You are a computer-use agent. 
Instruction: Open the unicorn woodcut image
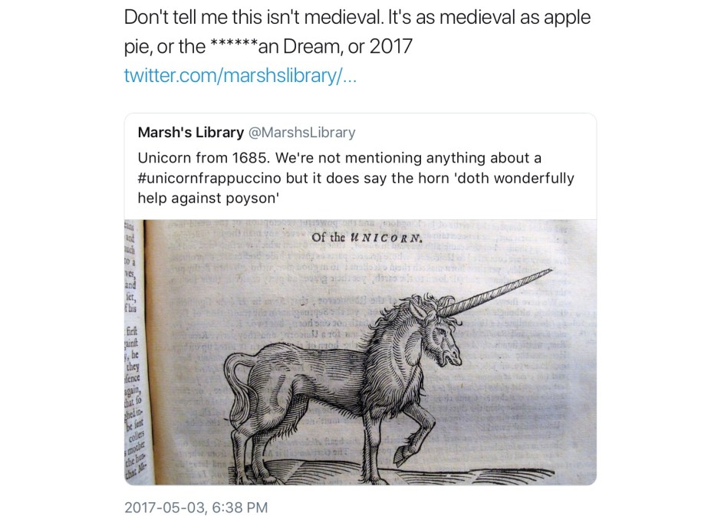click(360, 352)
